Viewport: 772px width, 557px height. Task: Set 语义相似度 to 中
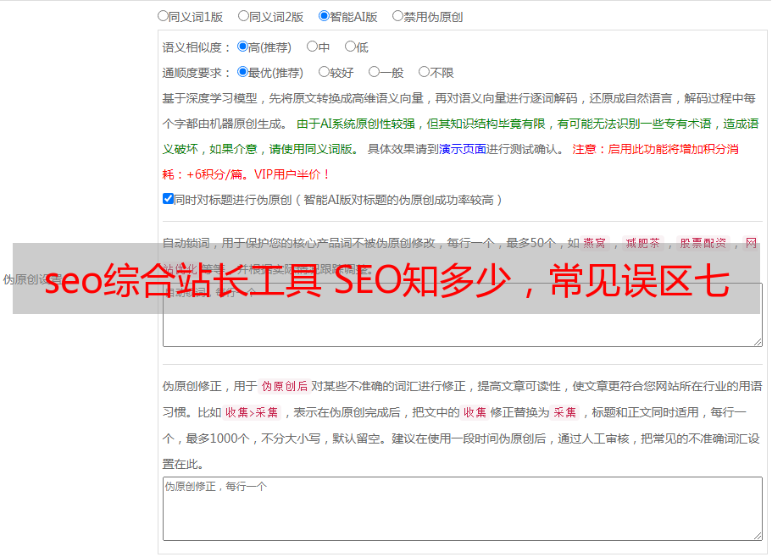[x=312, y=47]
